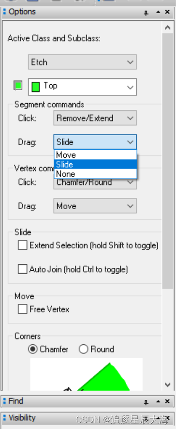Pin the Find panel
The width and height of the screenshot is (176, 429).
(x=146, y=402)
